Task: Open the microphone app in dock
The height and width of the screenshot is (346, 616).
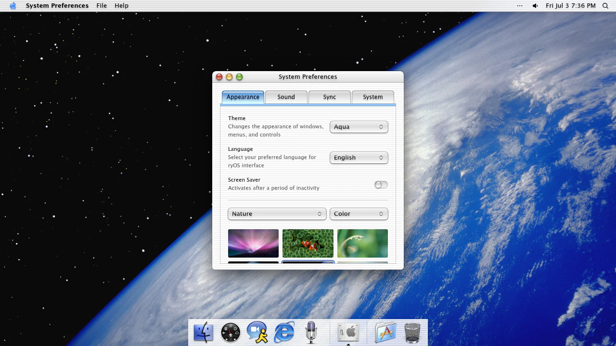Action: pos(311,333)
